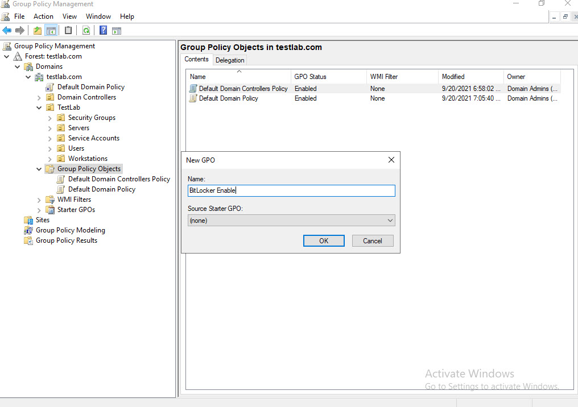
Task: Switch to the Delegation tab
Action: [230, 60]
